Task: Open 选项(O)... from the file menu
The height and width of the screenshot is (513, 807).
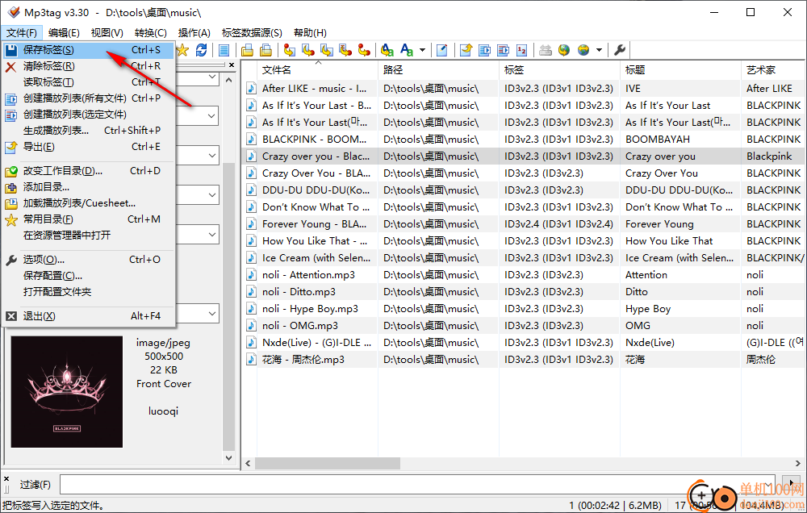Action: pyautogui.click(x=89, y=260)
